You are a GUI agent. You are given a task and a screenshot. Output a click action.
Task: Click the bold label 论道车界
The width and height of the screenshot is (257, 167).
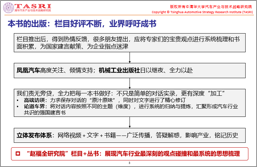(28, 106)
